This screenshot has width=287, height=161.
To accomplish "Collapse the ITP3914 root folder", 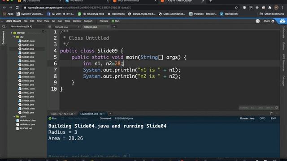I will (x=11, y=33).
